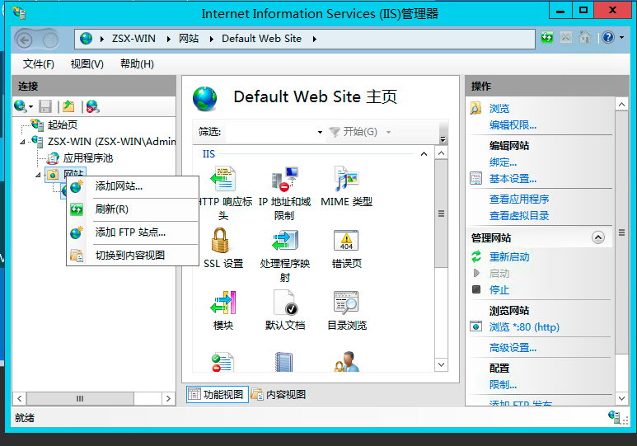
Task: Click the actions pane scroll down arrow
Action: (621, 398)
